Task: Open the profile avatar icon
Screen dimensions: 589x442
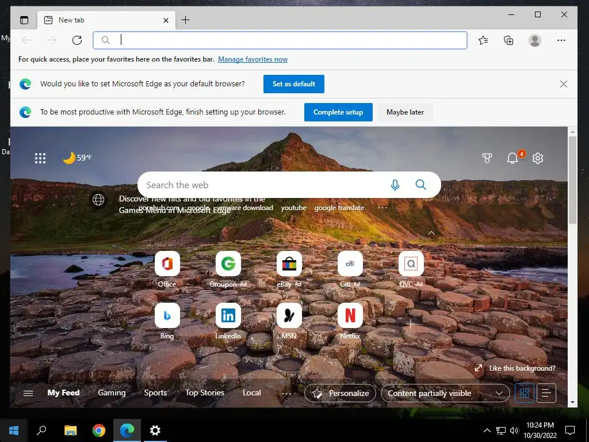Action: pos(534,40)
